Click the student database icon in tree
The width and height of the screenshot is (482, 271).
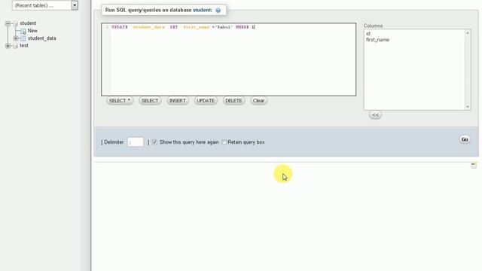tap(16, 23)
